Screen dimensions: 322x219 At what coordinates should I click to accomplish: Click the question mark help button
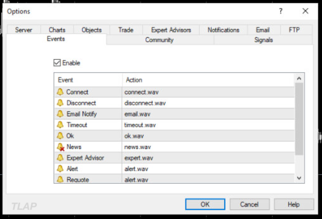[x=281, y=11]
